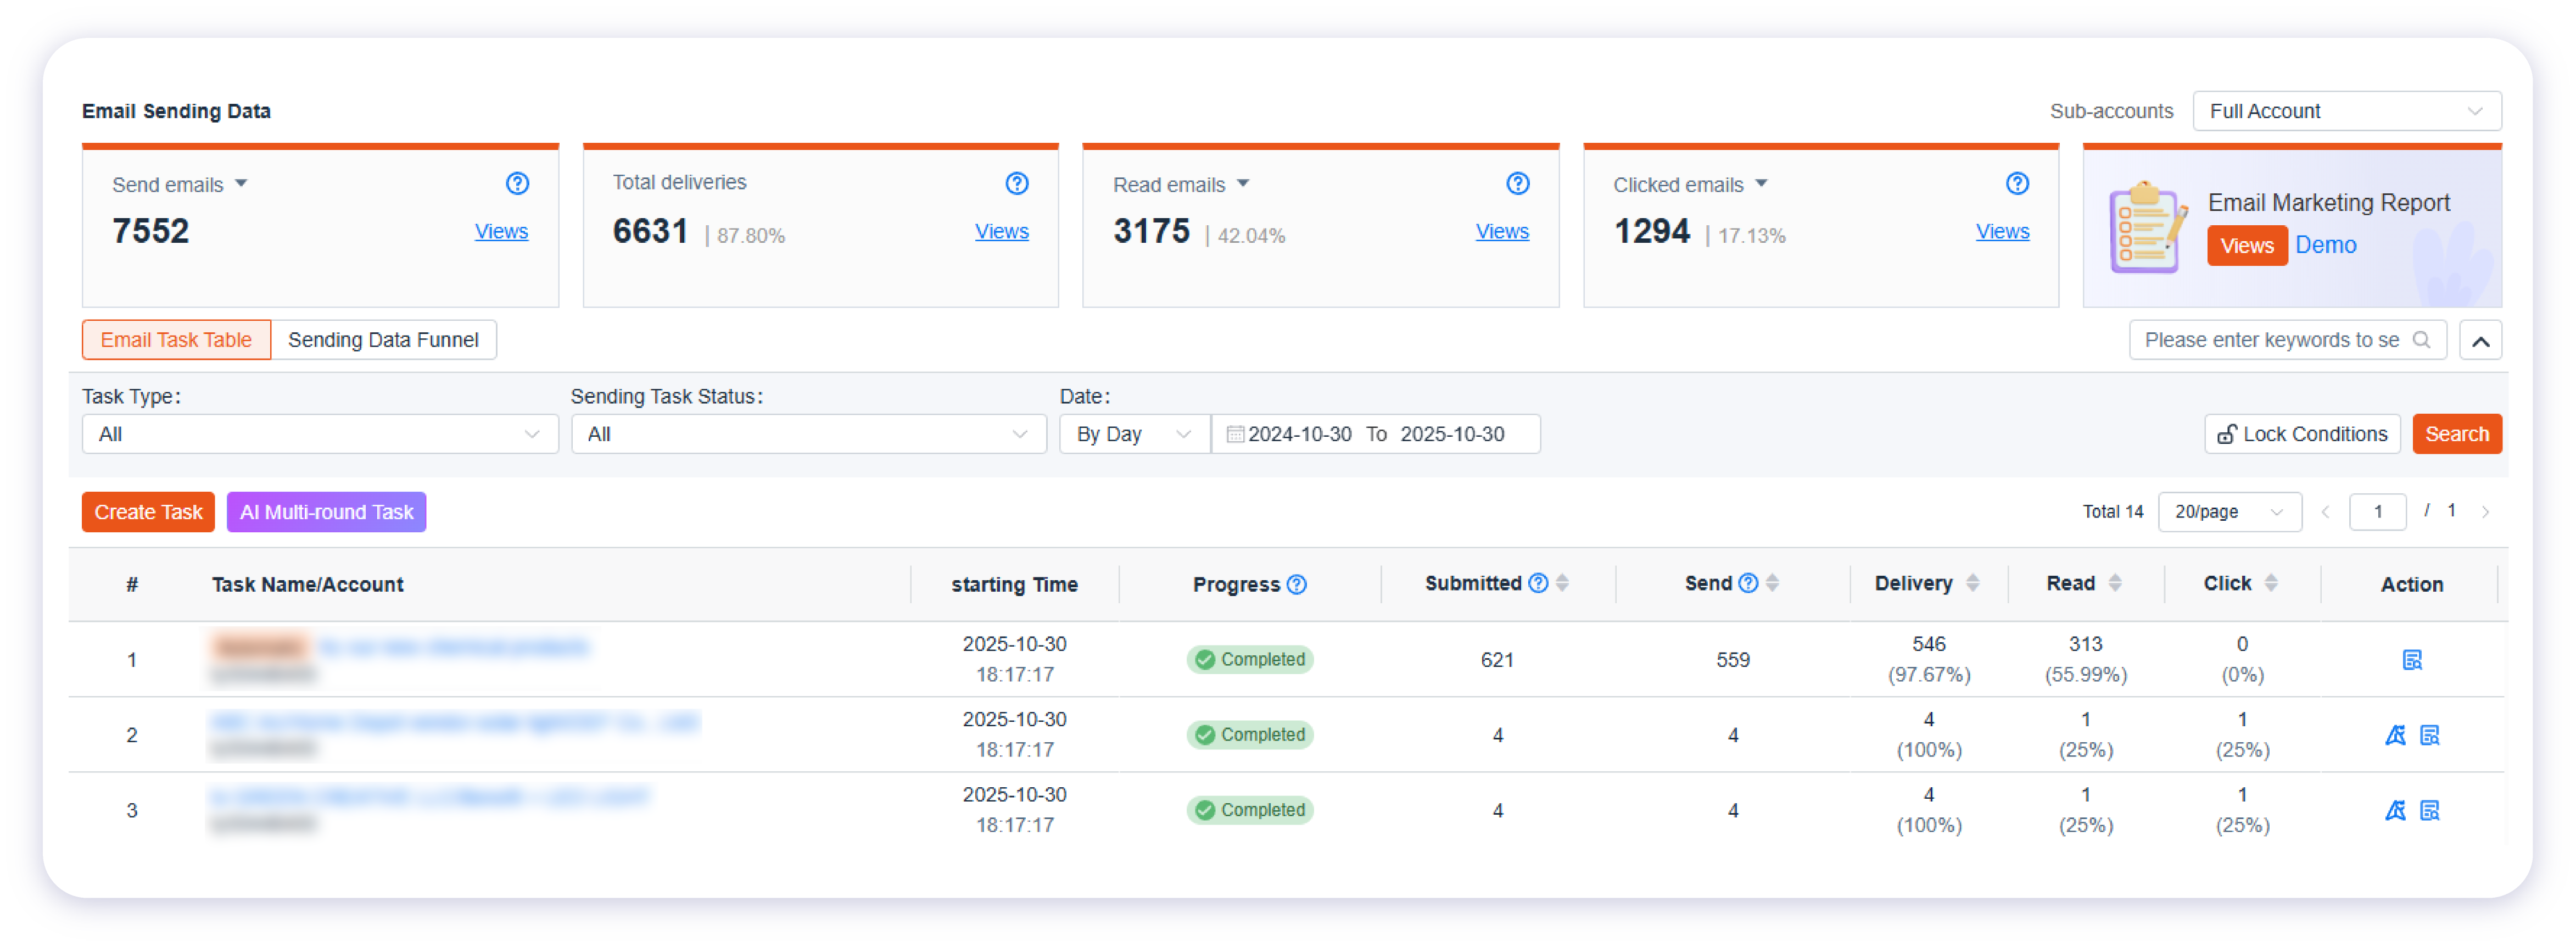
Task: Open analysis icon for task row 2
Action: click(2395, 735)
